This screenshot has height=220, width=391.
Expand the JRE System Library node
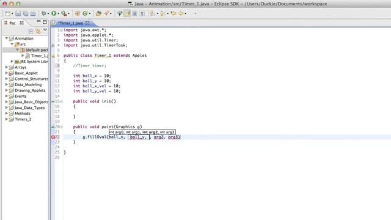coord(12,61)
